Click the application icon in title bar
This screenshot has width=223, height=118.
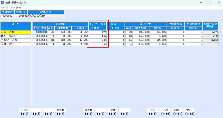[3, 2]
